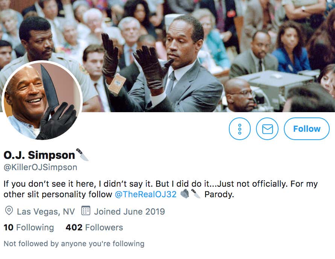The width and height of the screenshot is (335, 259).
Task: Click the bio's first line of text
Action: (x=161, y=184)
